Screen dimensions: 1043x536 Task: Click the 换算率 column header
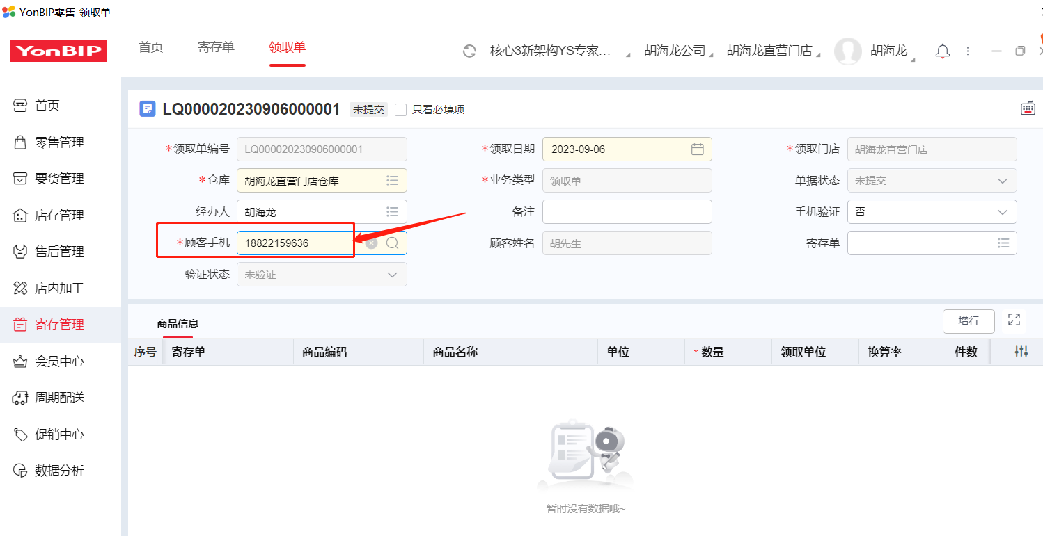[902, 352]
